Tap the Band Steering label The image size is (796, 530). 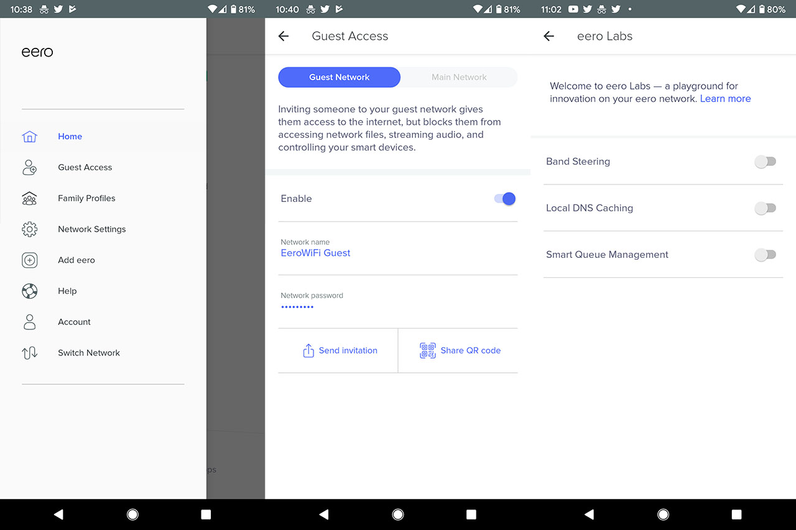click(x=578, y=162)
